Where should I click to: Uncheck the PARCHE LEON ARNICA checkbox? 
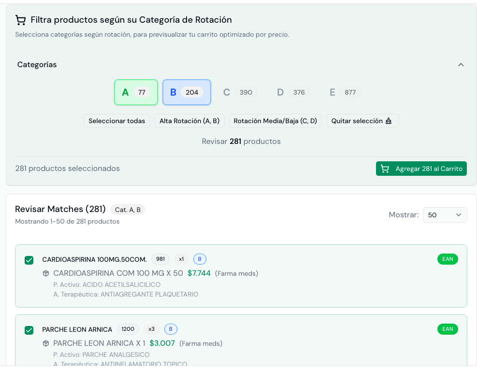pyautogui.click(x=29, y=330)
